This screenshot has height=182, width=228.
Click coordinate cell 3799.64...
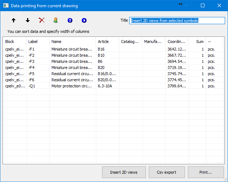click(177, 86)
